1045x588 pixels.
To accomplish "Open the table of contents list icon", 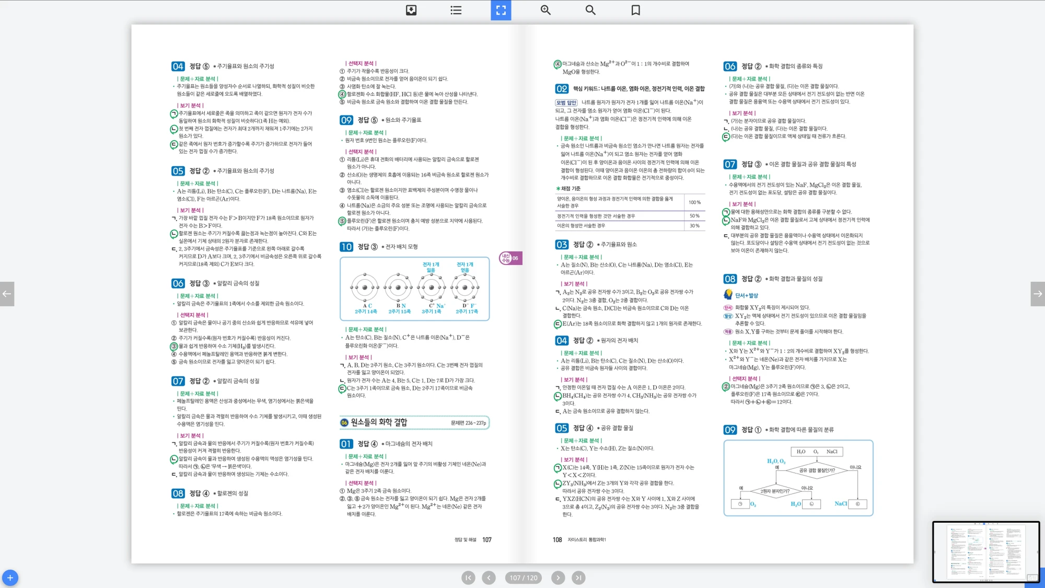I will pos(456,10).
